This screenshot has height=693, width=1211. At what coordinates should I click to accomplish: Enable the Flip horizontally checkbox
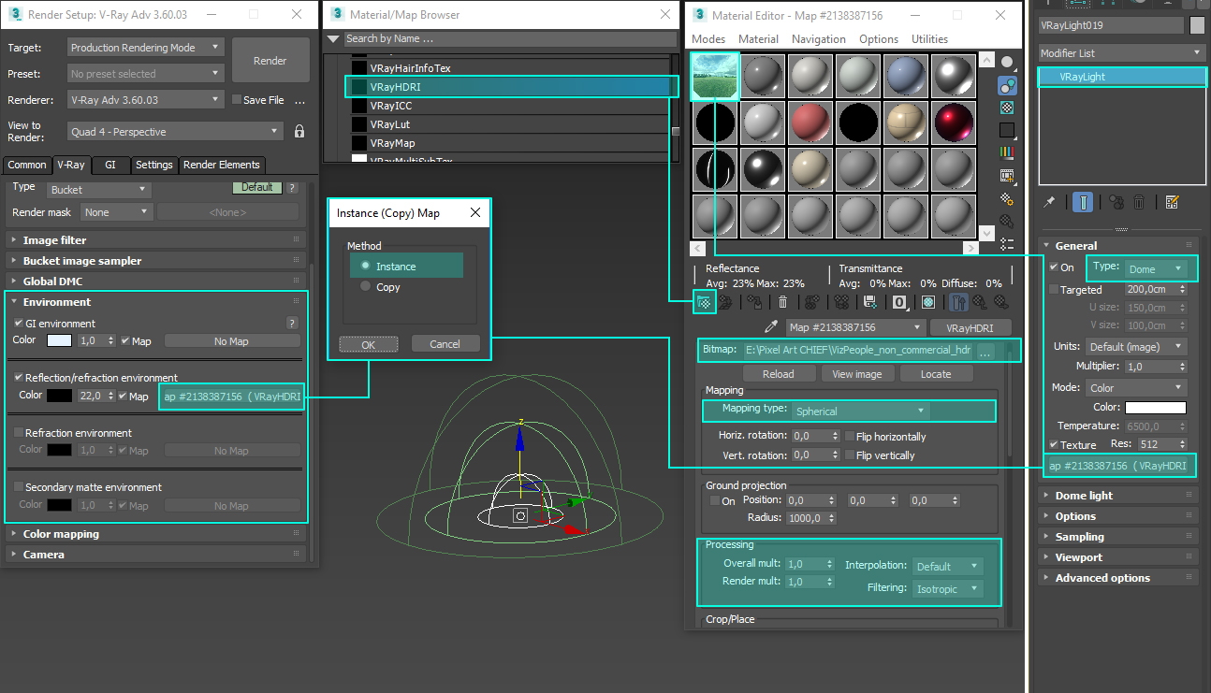click(849, 436)
